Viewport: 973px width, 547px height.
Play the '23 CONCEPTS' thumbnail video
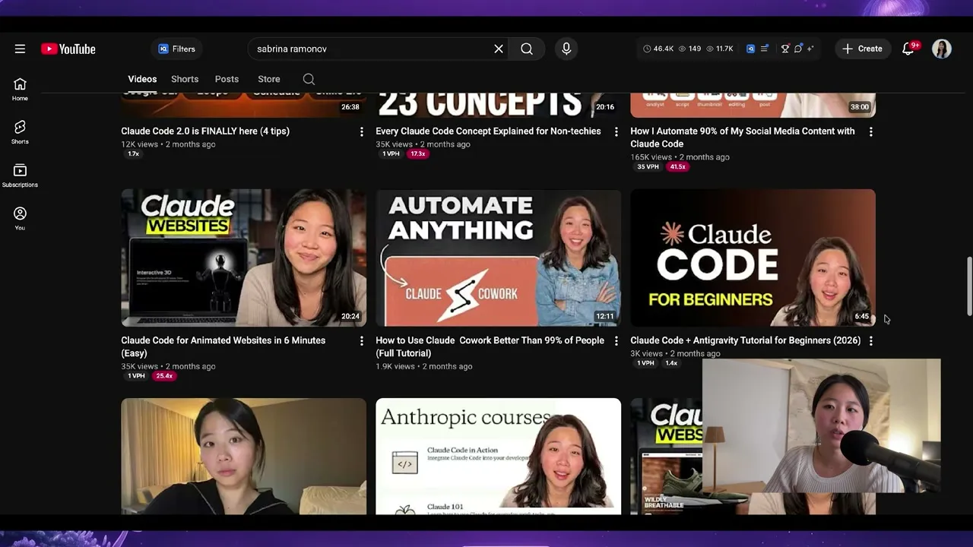(498, 105)
